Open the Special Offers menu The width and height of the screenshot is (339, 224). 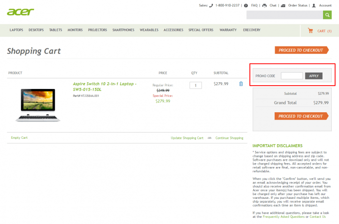point(200,30)
